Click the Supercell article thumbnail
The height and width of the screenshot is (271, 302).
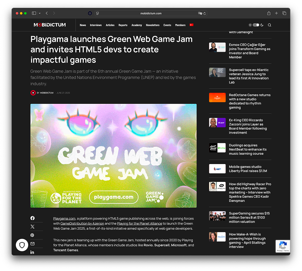[x=217, y=72]
